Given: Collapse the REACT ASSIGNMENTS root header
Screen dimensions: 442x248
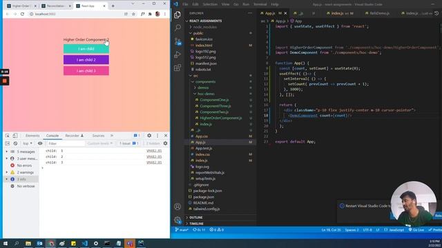Looking at the screenshot, I should (x=206, y=21).
